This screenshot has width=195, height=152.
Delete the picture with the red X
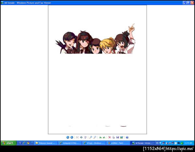pos(110,137)
